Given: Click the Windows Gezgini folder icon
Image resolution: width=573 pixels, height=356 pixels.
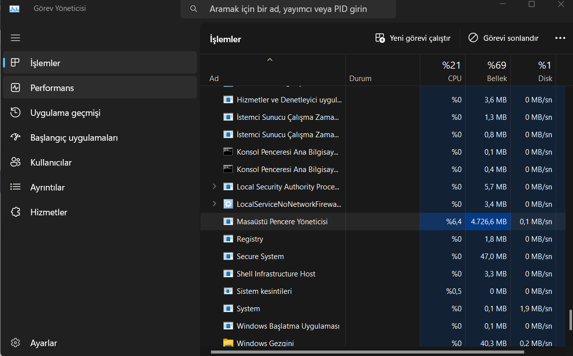Looking at the screenshot, I should (x=228, y=343).
